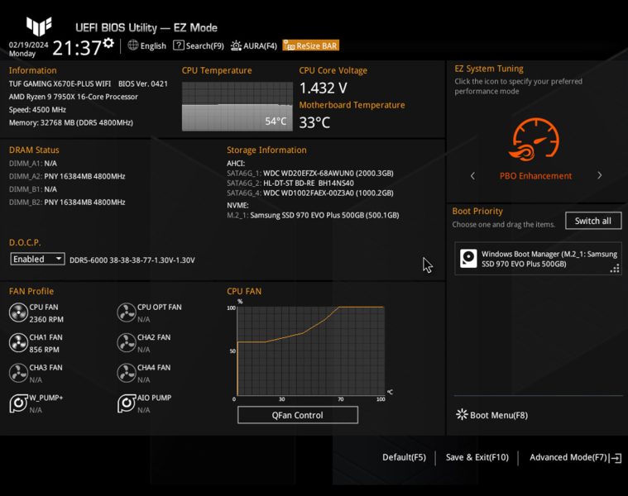Click the CPU FAN 2360 RPM reading
Screen dimensions: 628x496
tap(46, 319)
